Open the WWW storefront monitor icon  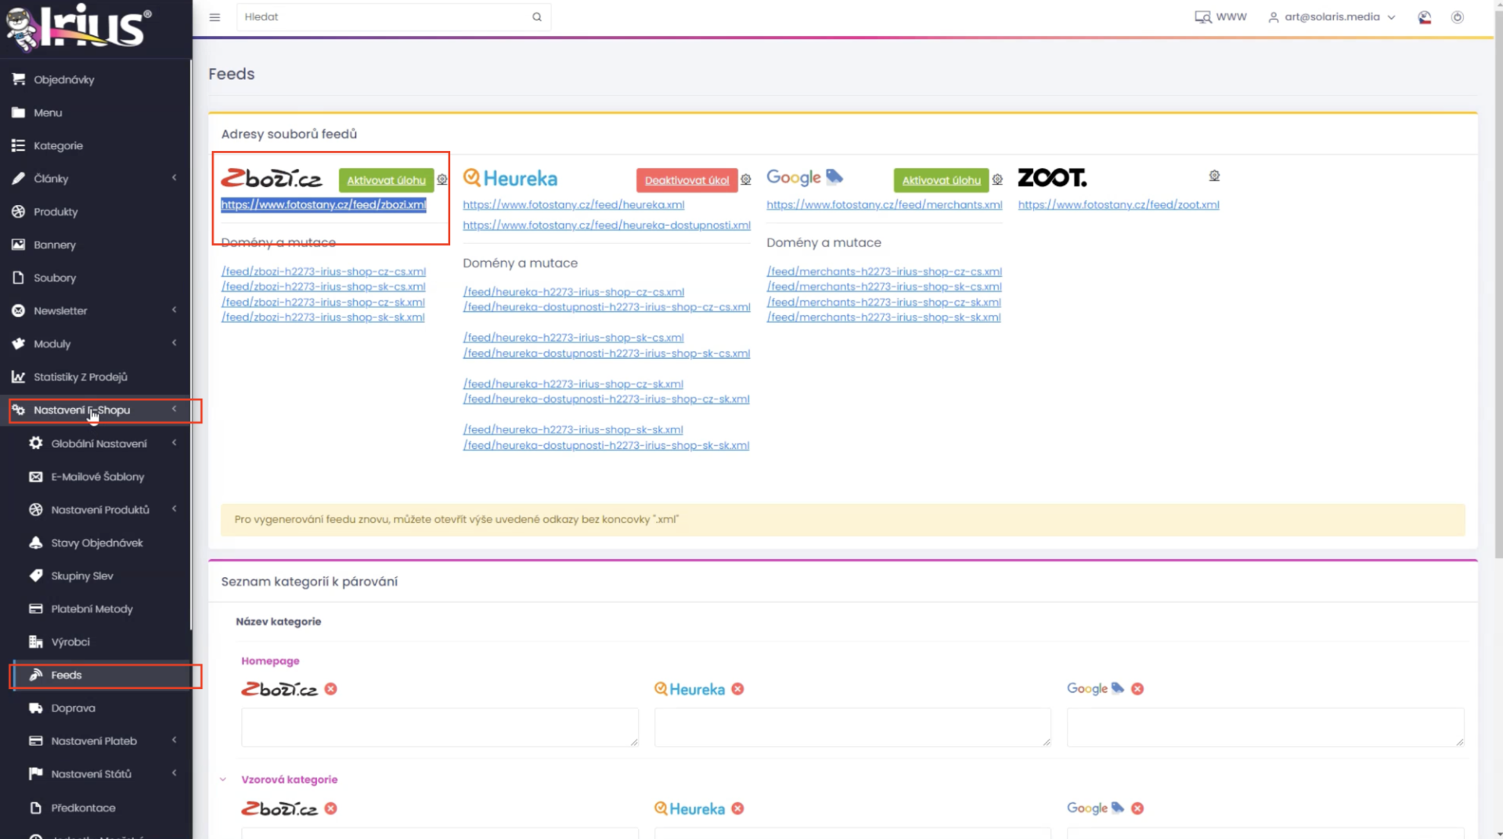(1203, 17)
